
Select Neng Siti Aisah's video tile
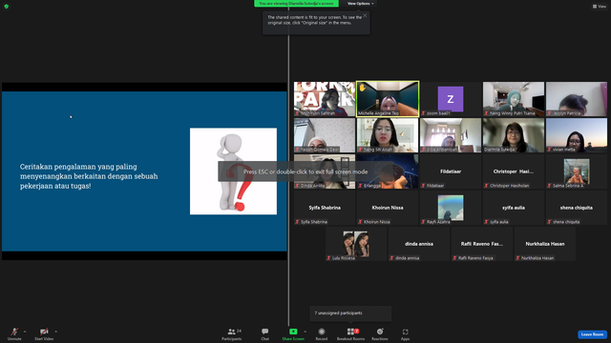[x=388, y=135]
